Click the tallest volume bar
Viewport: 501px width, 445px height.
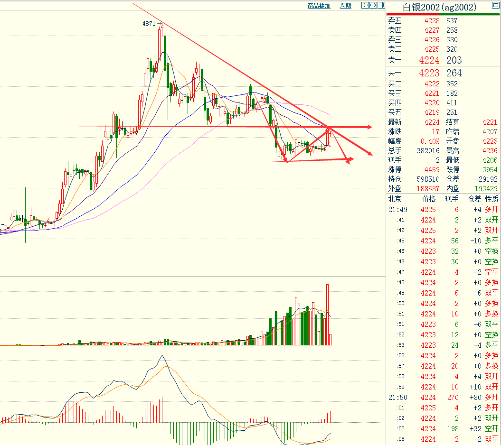(327, 315)
